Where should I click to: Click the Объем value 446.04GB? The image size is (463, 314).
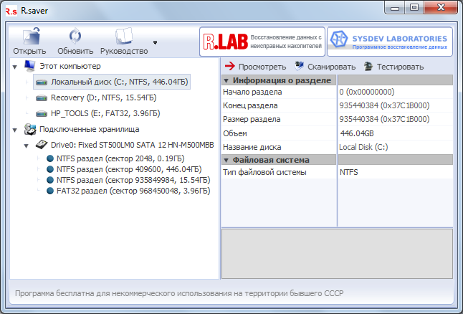point(357,133)
